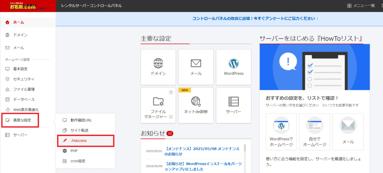Click the shield icon beside セキュリティ
This screenshot has height=173, width=383.
tap(7, 79)
